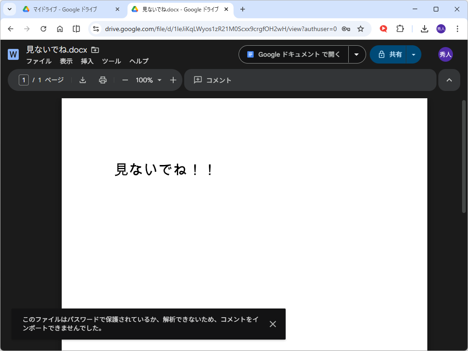Click the zoom in plus icon

[x=173, y=80]
